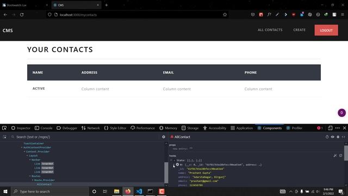Viewport: 348px width, 196px height.
Task: Open the Storage tab
Action: (x=190, y=128)
